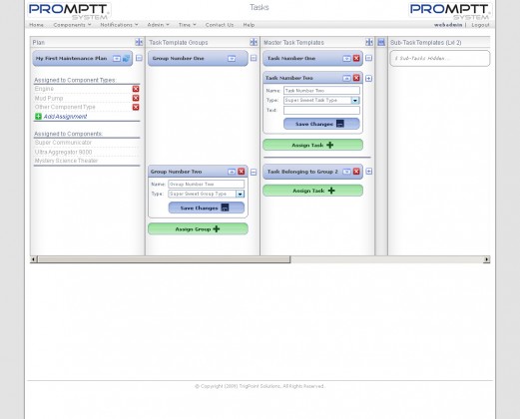
Task: Click the Home menu item
Action: click(x=36, y=25)
